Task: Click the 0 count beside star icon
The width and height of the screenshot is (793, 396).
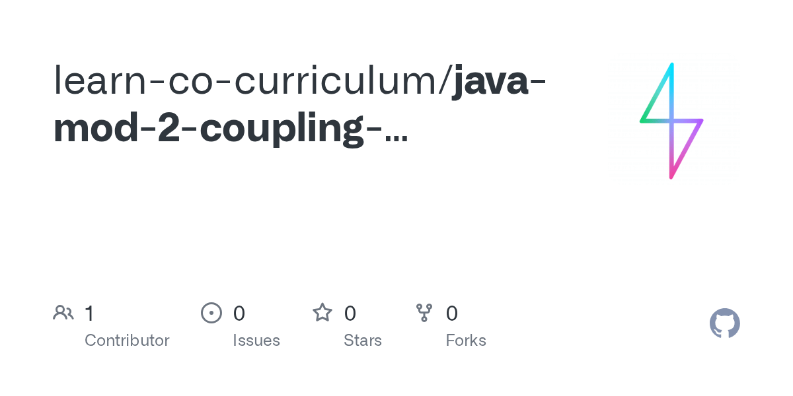Action: pyautogui.click(x=350, y=313)
